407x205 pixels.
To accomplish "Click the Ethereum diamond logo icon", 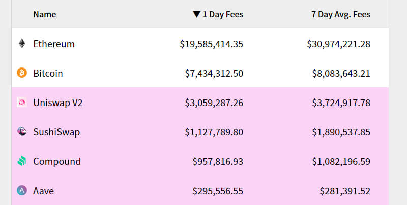I will (21, 44).
